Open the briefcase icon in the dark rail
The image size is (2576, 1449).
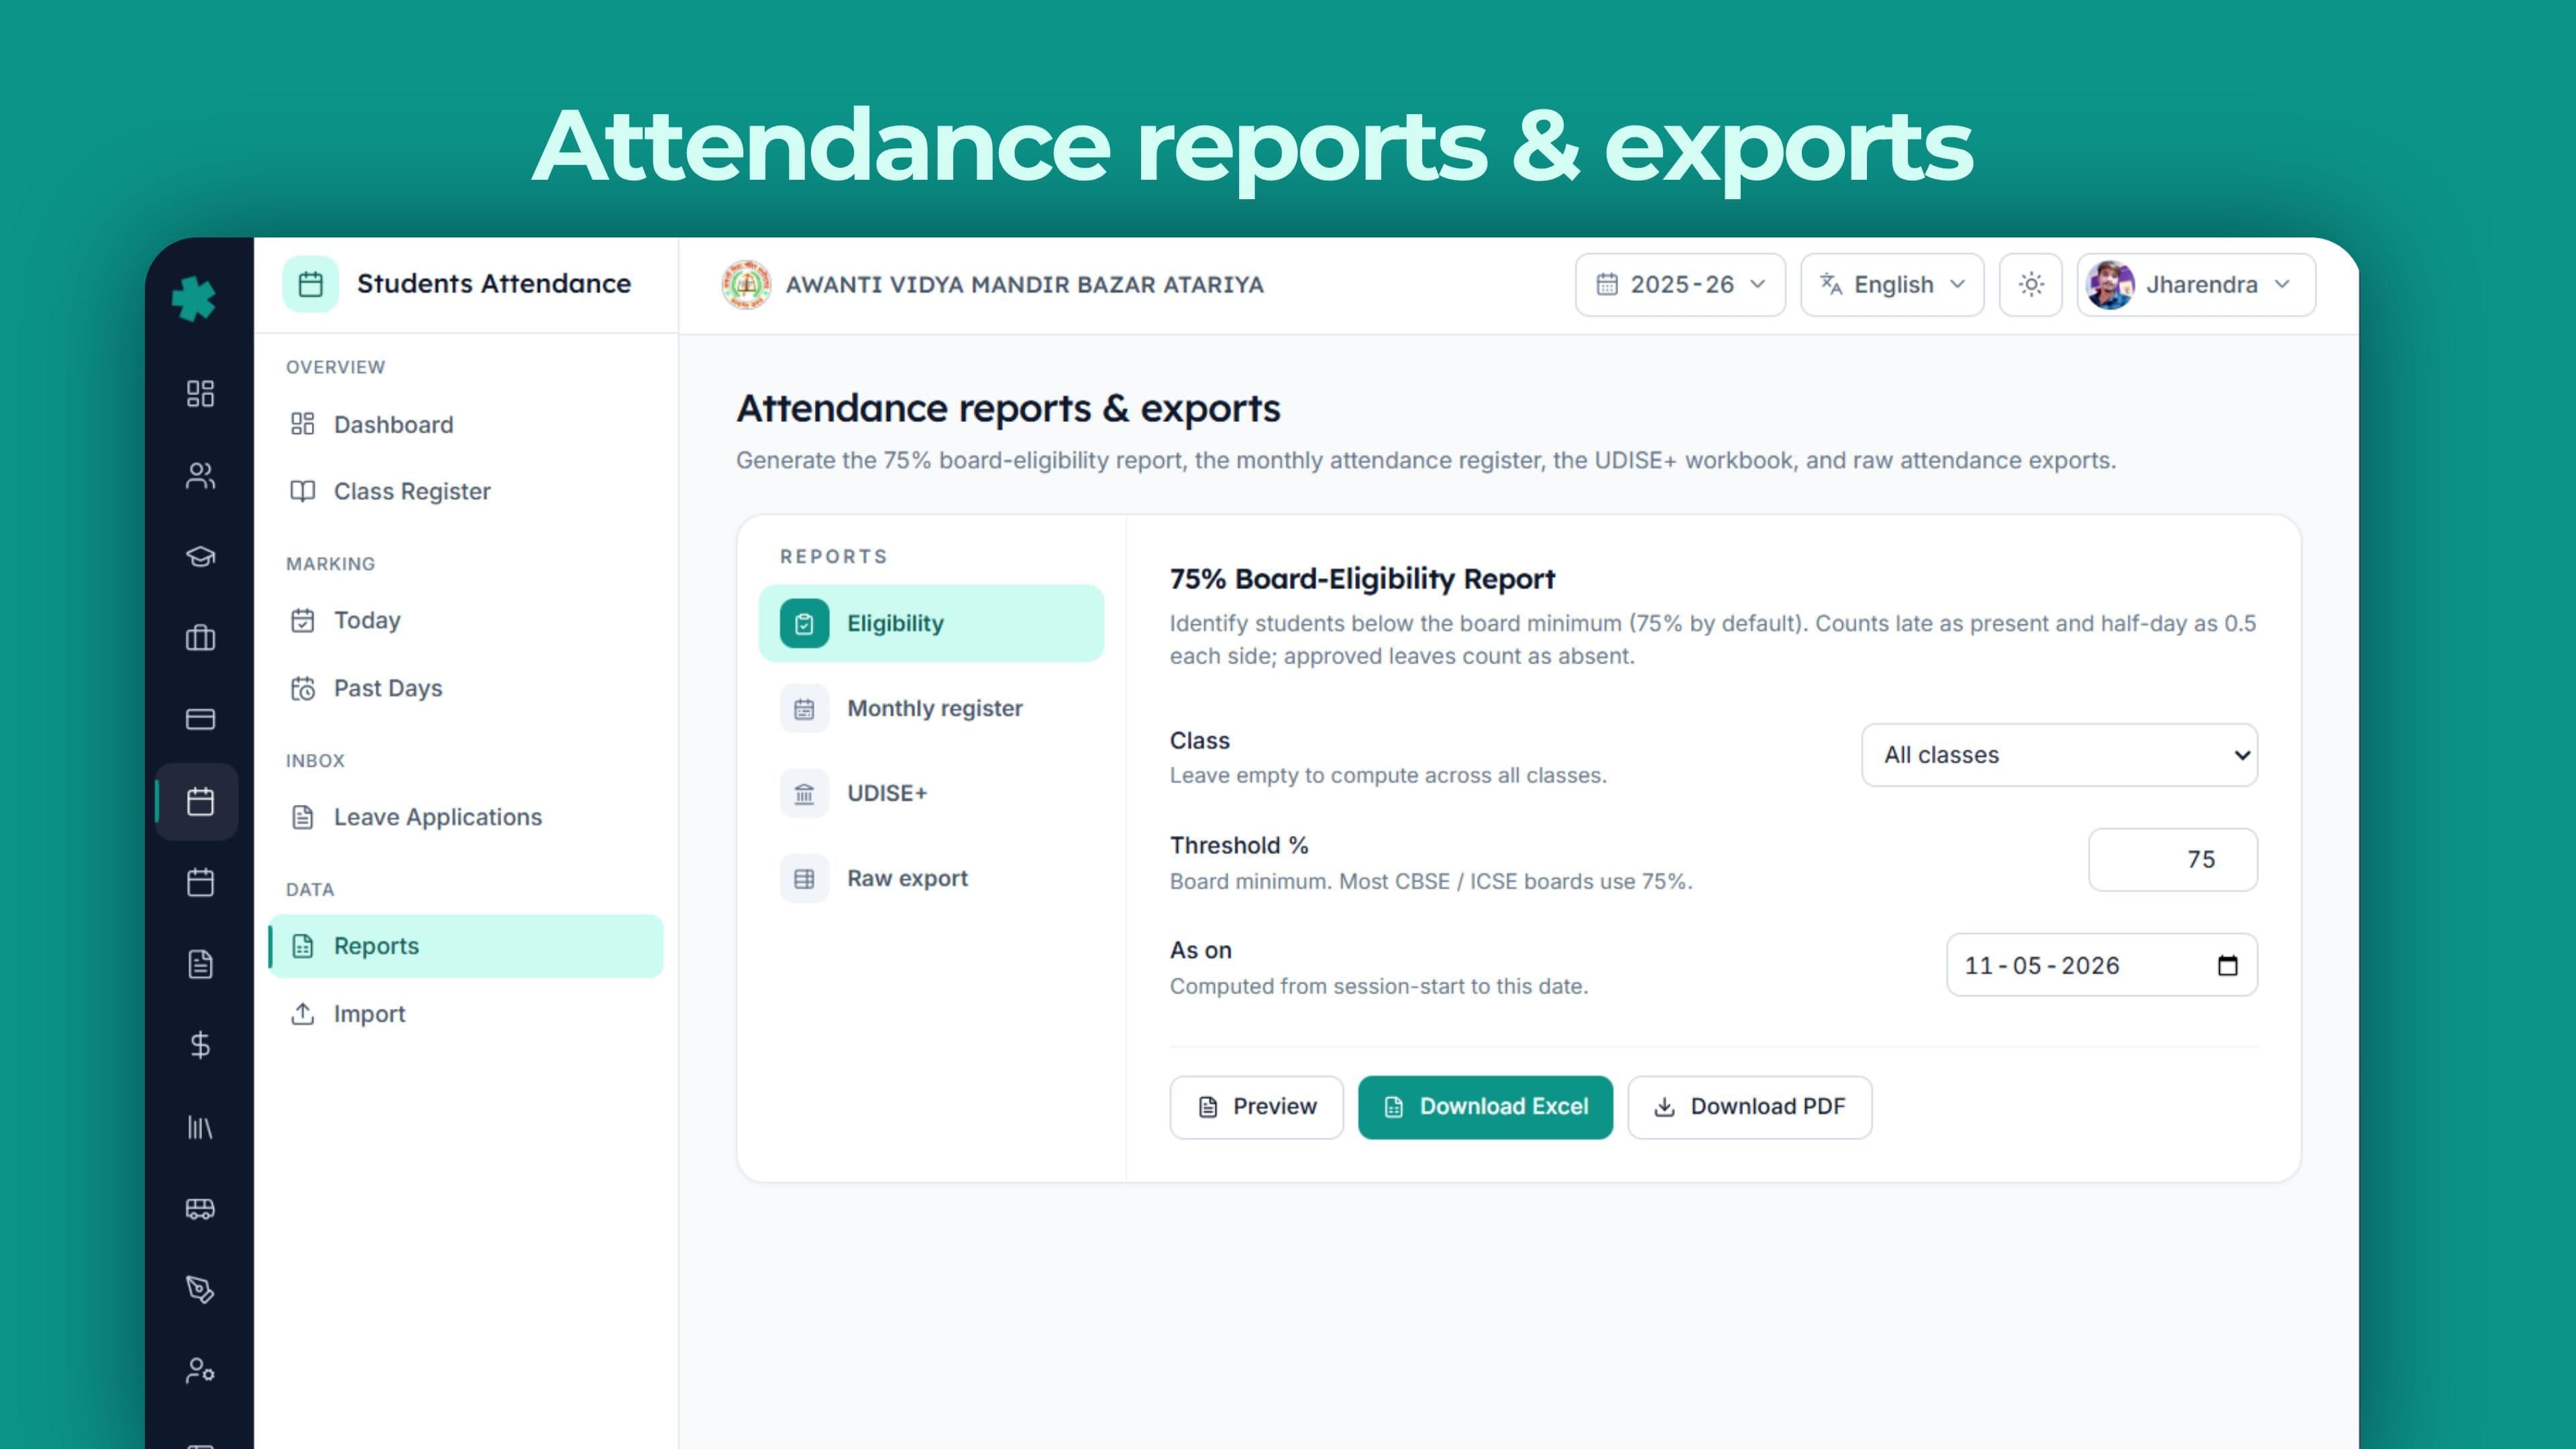(x=200, y=638)
